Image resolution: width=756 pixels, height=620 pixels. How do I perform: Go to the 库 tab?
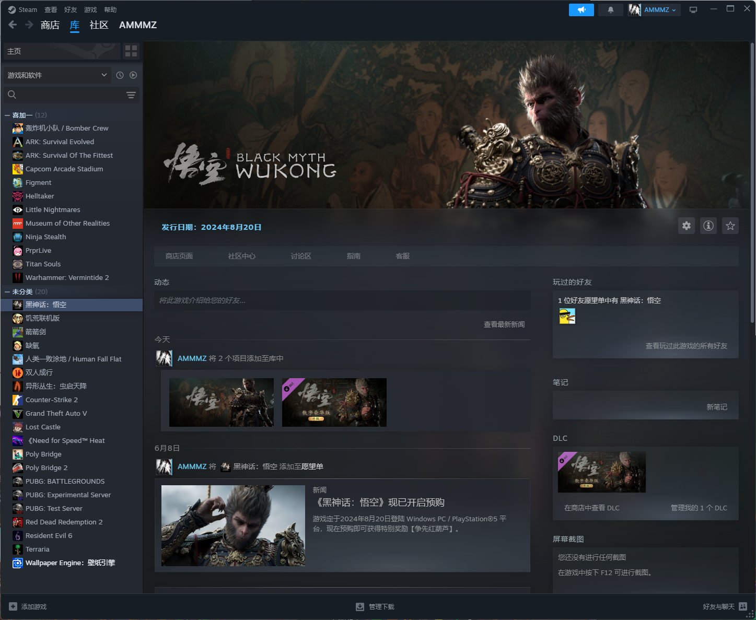[75, 25]
